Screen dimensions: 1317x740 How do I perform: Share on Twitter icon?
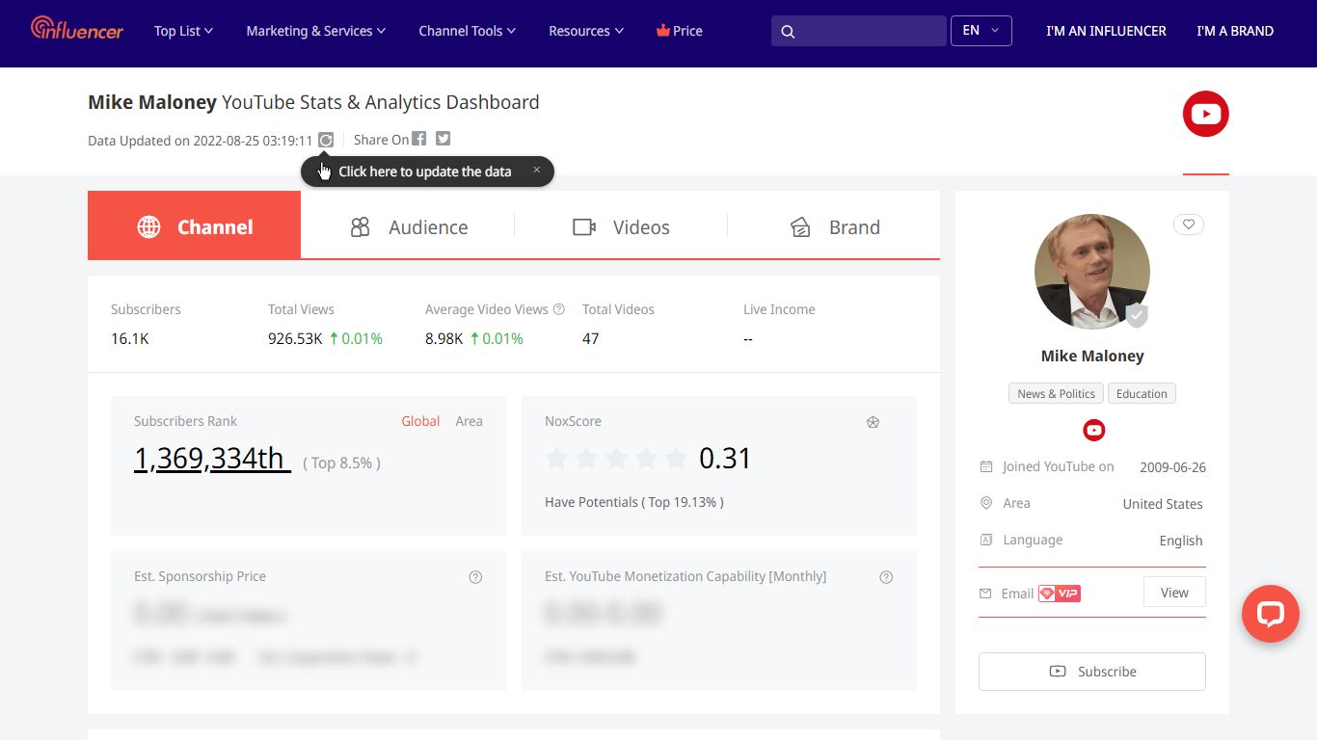(443, 139)
